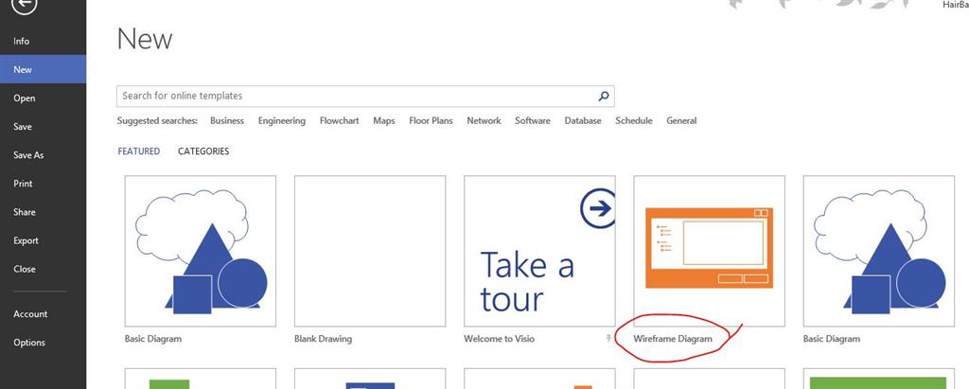Go to the Open page
This screenshot has width=969, height=389.
(x=24, y=97)
